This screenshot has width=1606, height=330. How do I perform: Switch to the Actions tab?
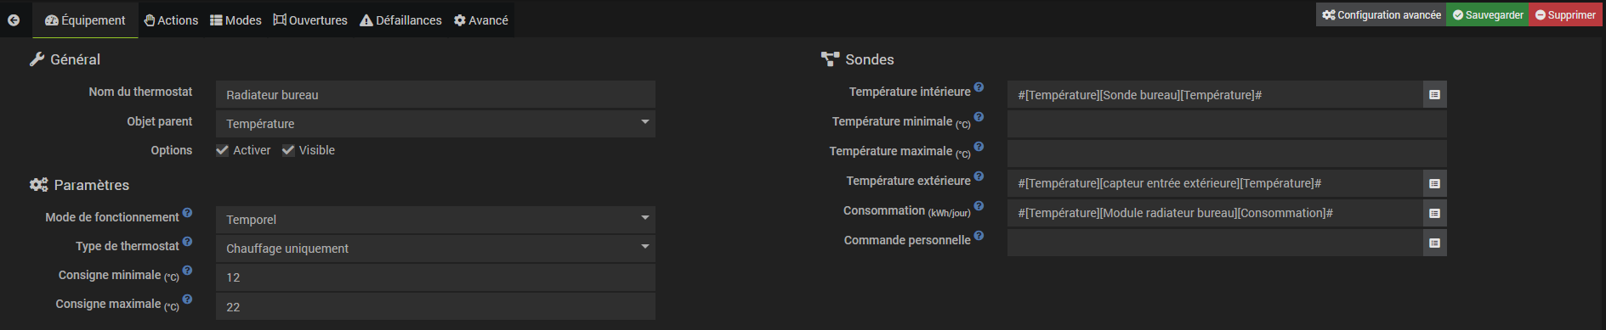pyautogui.click(x=171, y=20)
